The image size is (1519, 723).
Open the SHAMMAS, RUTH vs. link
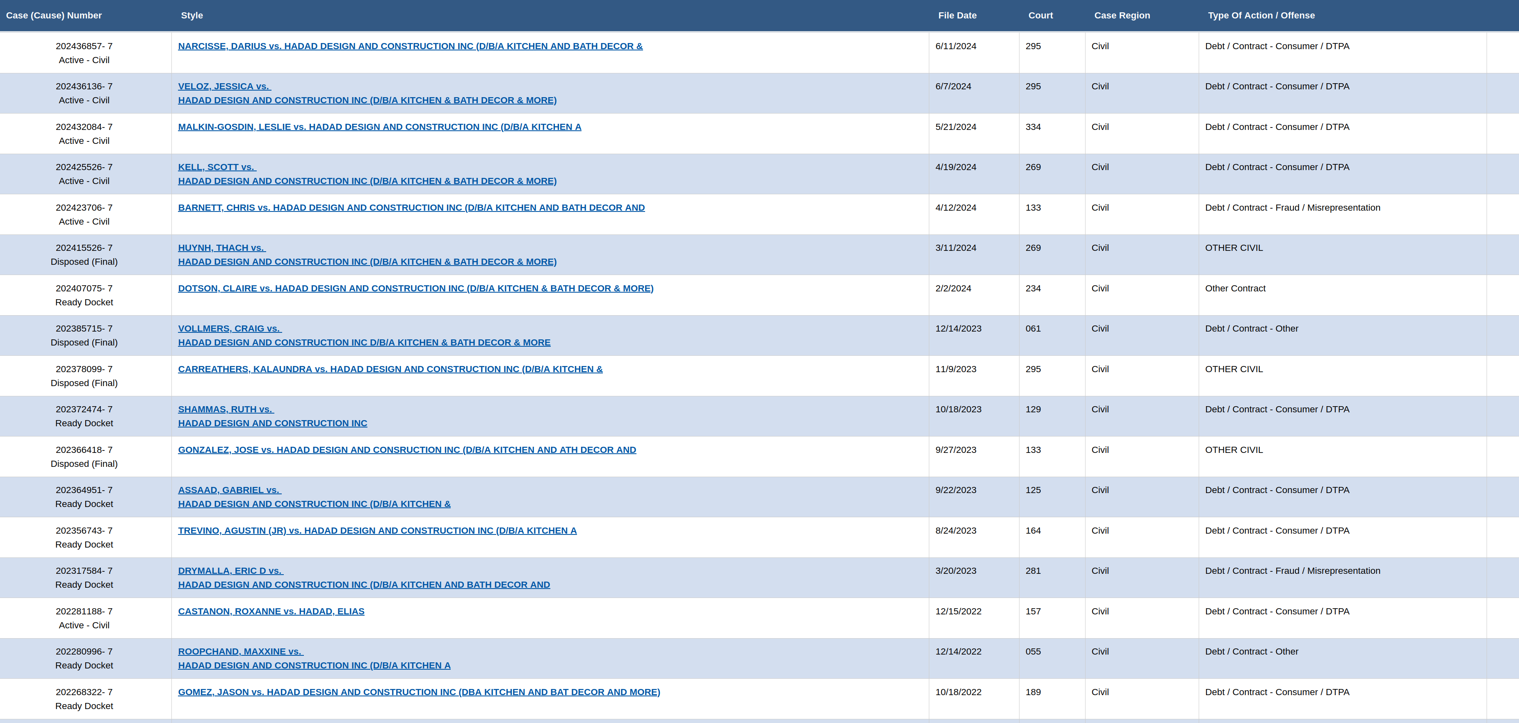pyautogui.click(x=226, y=409)
